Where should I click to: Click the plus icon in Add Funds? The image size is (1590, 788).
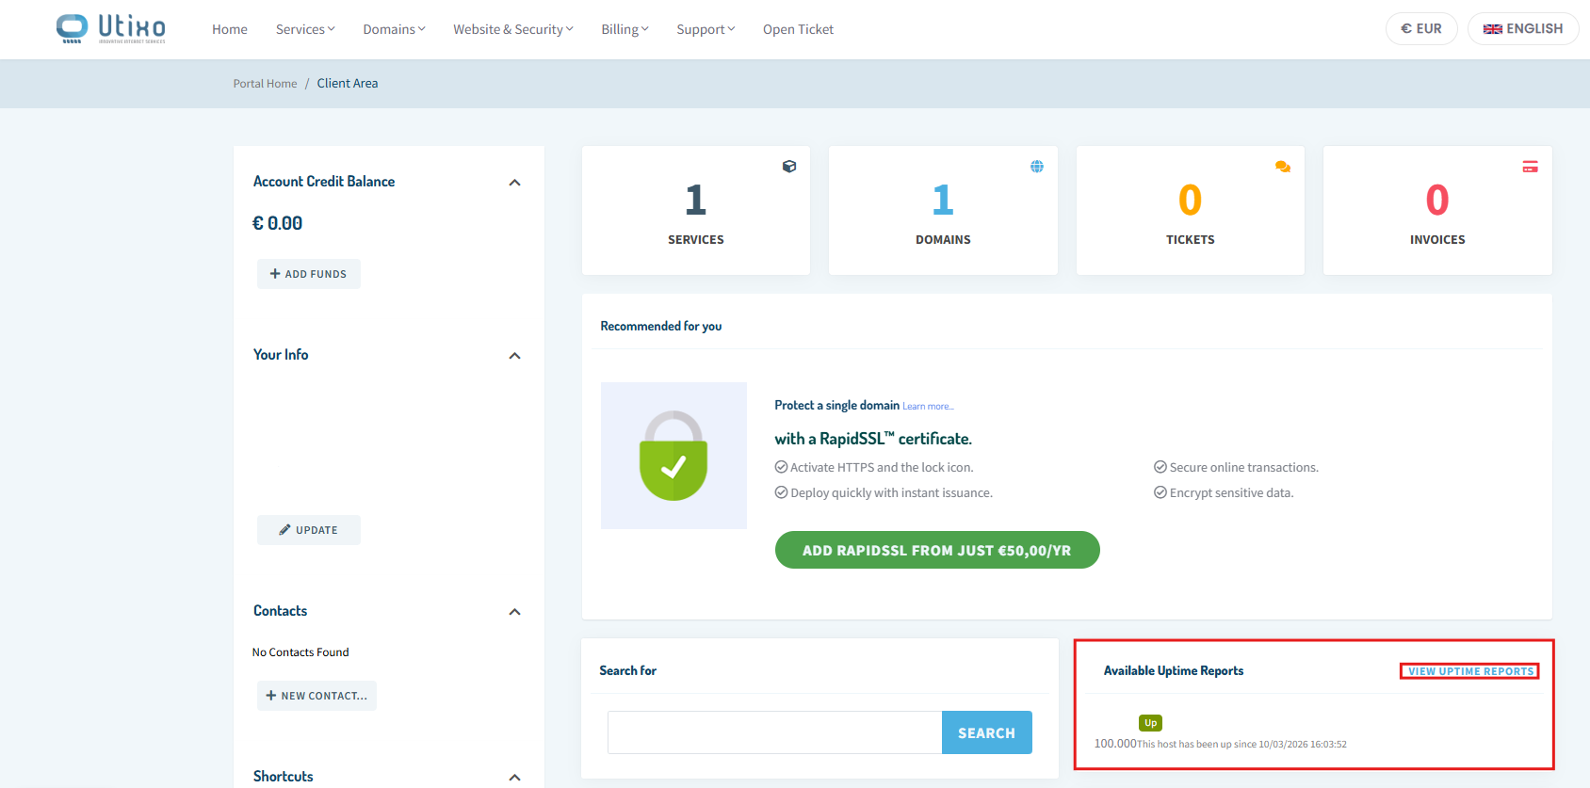pyautogui.click(x=275, y=274)
